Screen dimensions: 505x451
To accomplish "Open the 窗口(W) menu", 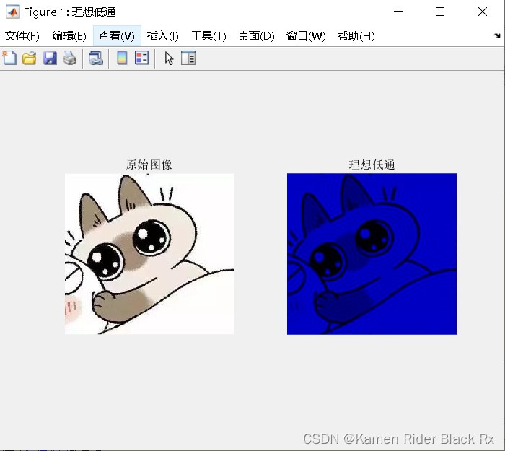I will click(x=306, y=36).
